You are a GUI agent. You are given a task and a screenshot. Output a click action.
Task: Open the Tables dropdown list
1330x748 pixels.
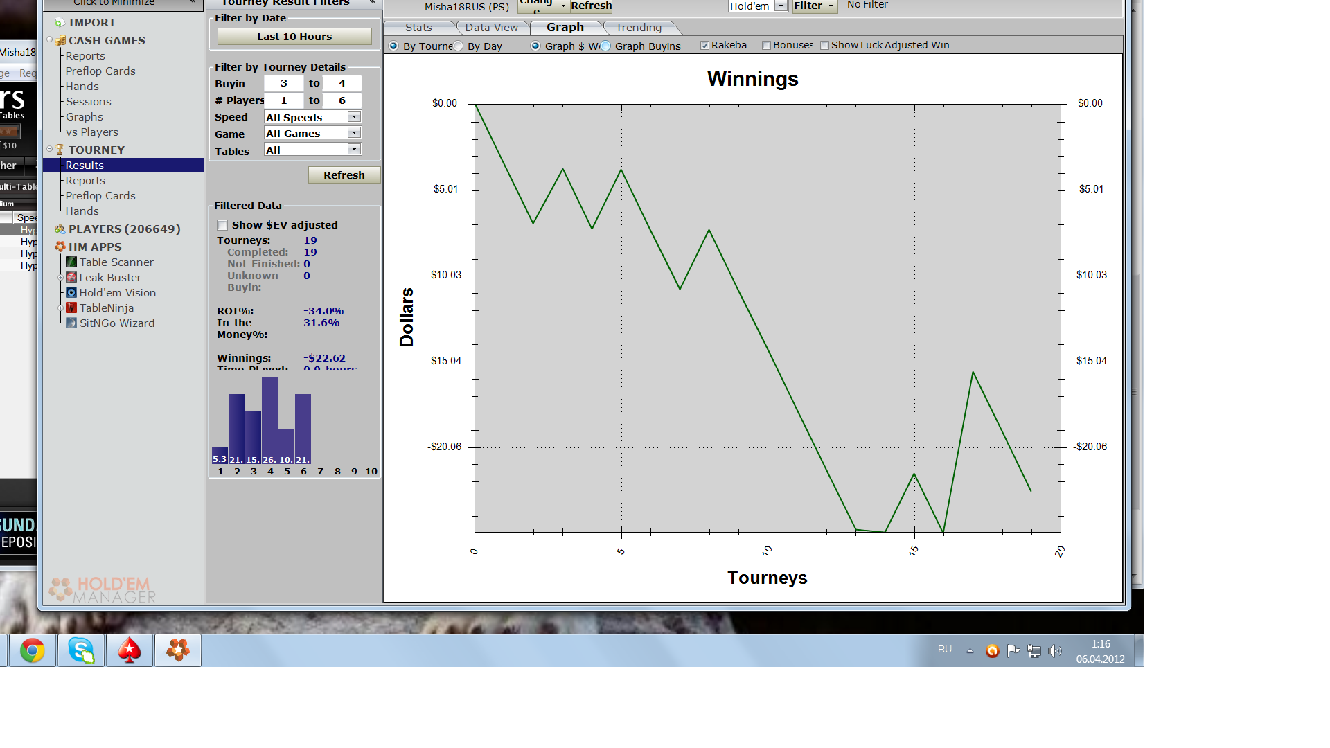tap(354, 149)
